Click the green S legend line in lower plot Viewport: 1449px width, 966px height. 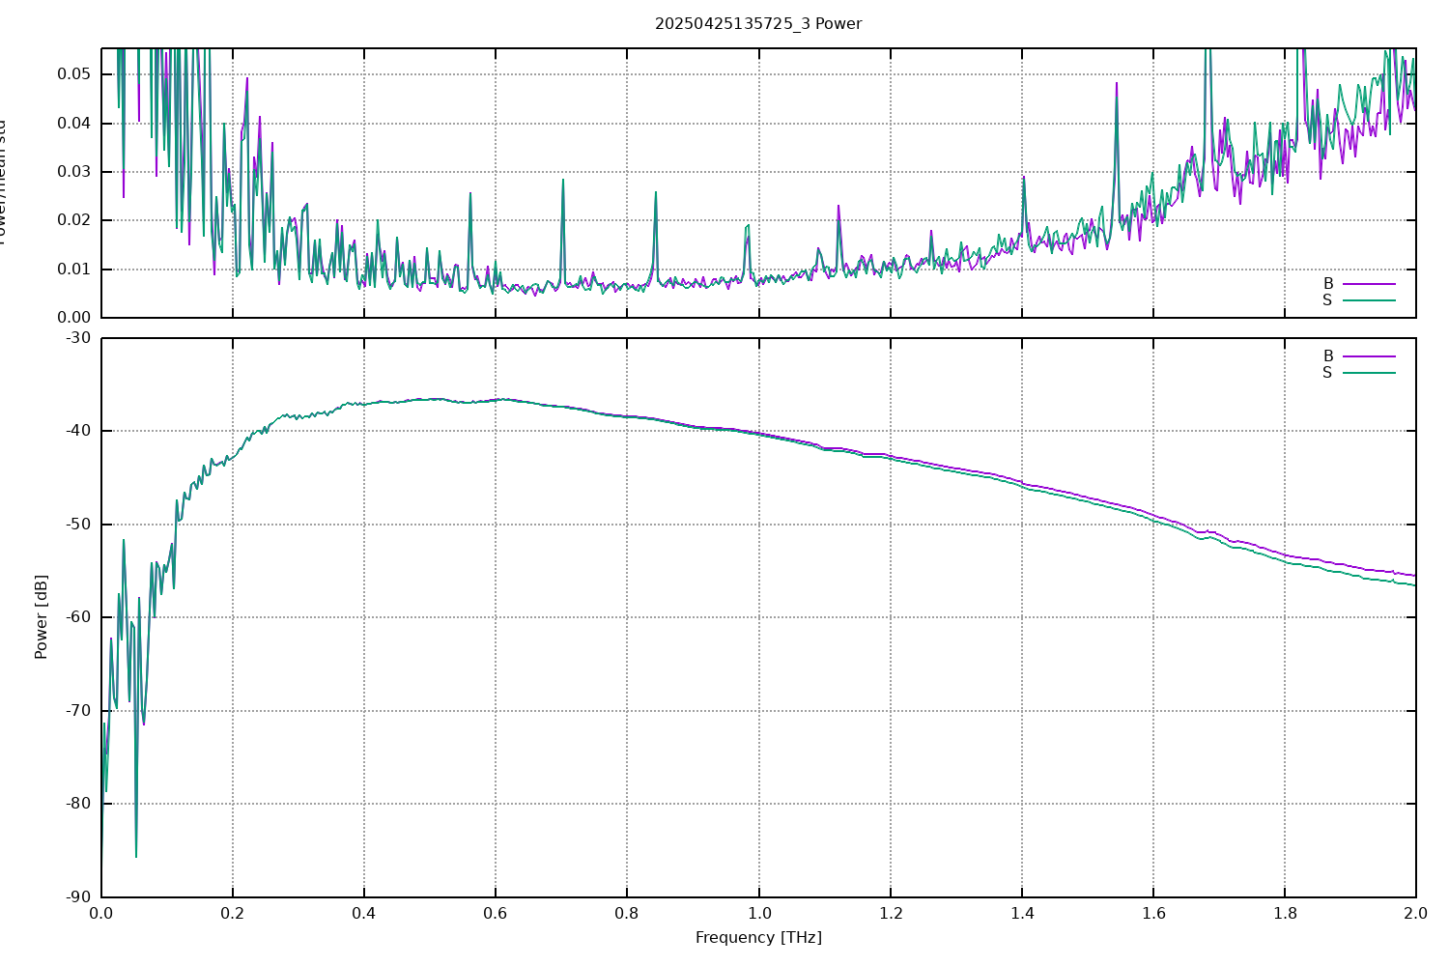(x=1369, y=373)
